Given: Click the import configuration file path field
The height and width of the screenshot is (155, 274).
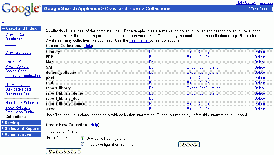Looking at the screenshot, I should (157, 144).
